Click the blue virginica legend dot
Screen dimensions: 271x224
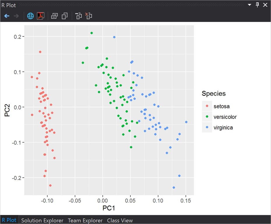tap(207, 127)
